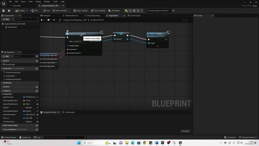Click the Find toolbar button
Viewport: 259px width, 146px height.
tap(47, 11)
